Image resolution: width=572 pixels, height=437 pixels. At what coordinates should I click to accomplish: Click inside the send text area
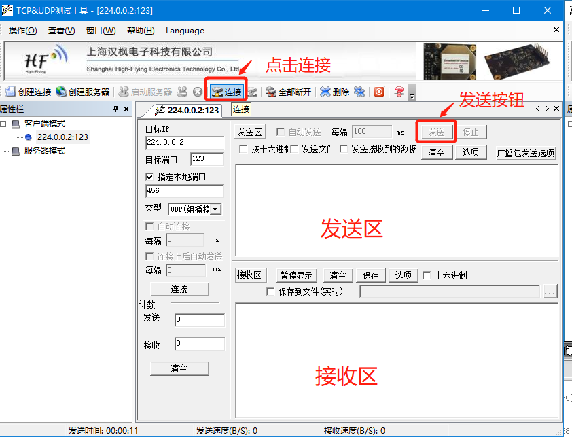397,211
